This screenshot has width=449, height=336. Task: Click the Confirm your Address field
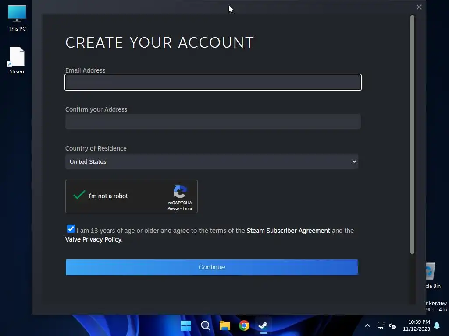click(x=213, y=121)
